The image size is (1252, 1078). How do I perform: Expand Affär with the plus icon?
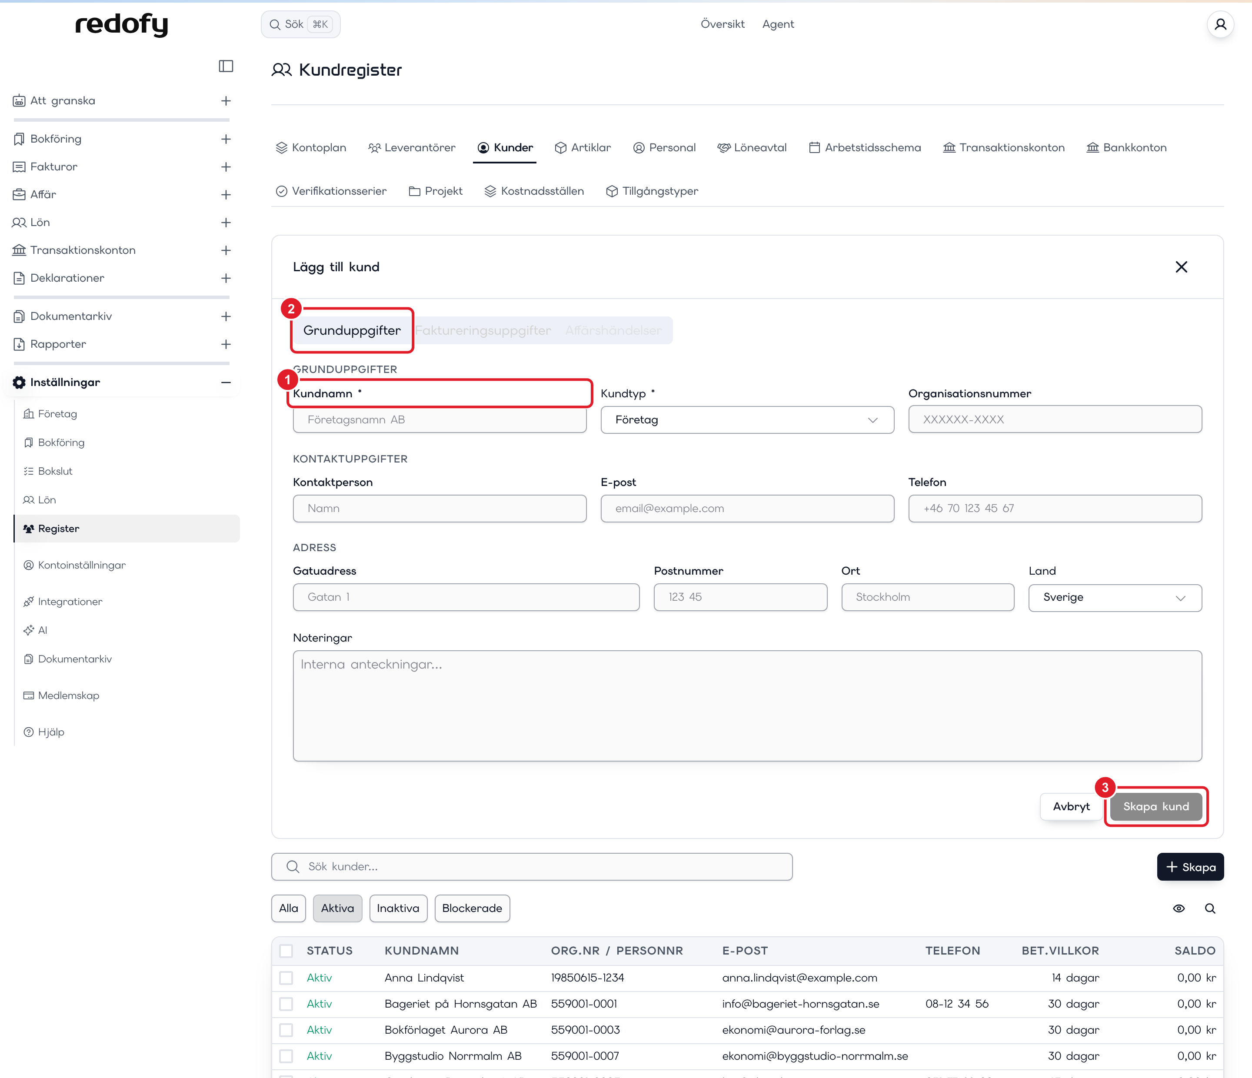pyautogui.click(x=226, y=195)
